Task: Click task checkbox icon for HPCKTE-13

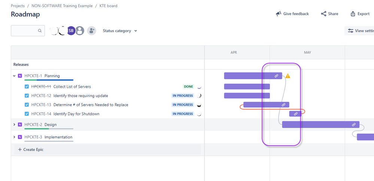Action: pyautogui.click(x=27, y=104)
